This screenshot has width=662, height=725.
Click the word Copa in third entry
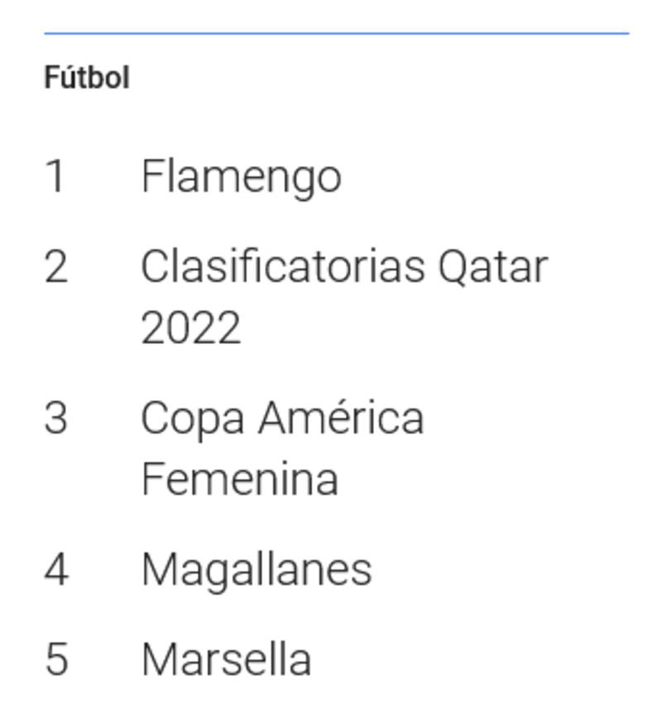point(192,418)
